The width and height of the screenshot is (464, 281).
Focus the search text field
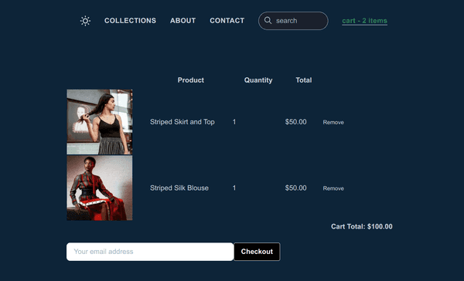tap(293, 21)
